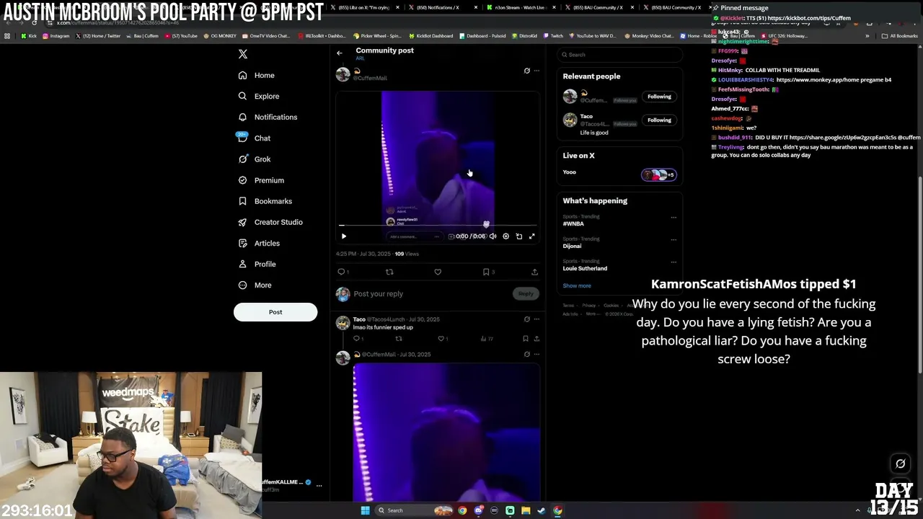
Task: Enter fullscreen for the main post video
Action: point(532,236)
